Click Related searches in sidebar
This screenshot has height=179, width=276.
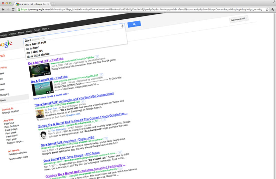18,153
